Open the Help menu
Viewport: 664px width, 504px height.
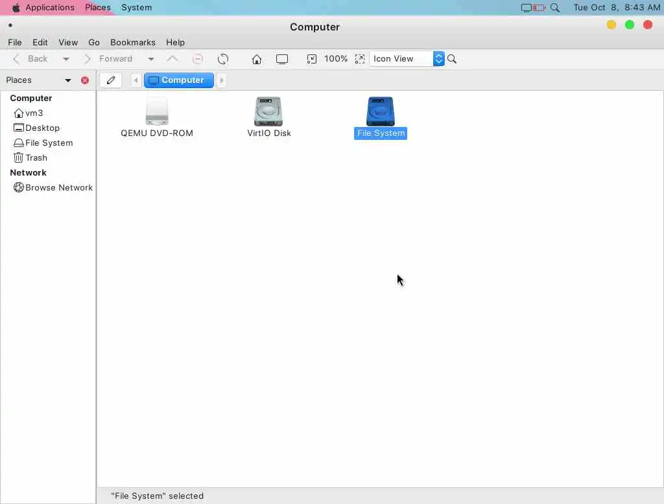click(175, 42)
